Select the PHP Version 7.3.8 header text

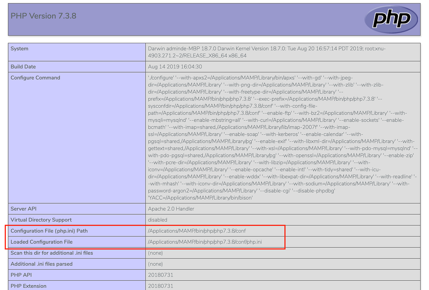coord(43,16)
